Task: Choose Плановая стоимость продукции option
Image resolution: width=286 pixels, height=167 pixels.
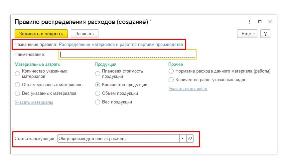Action: (x=97, y=74)
